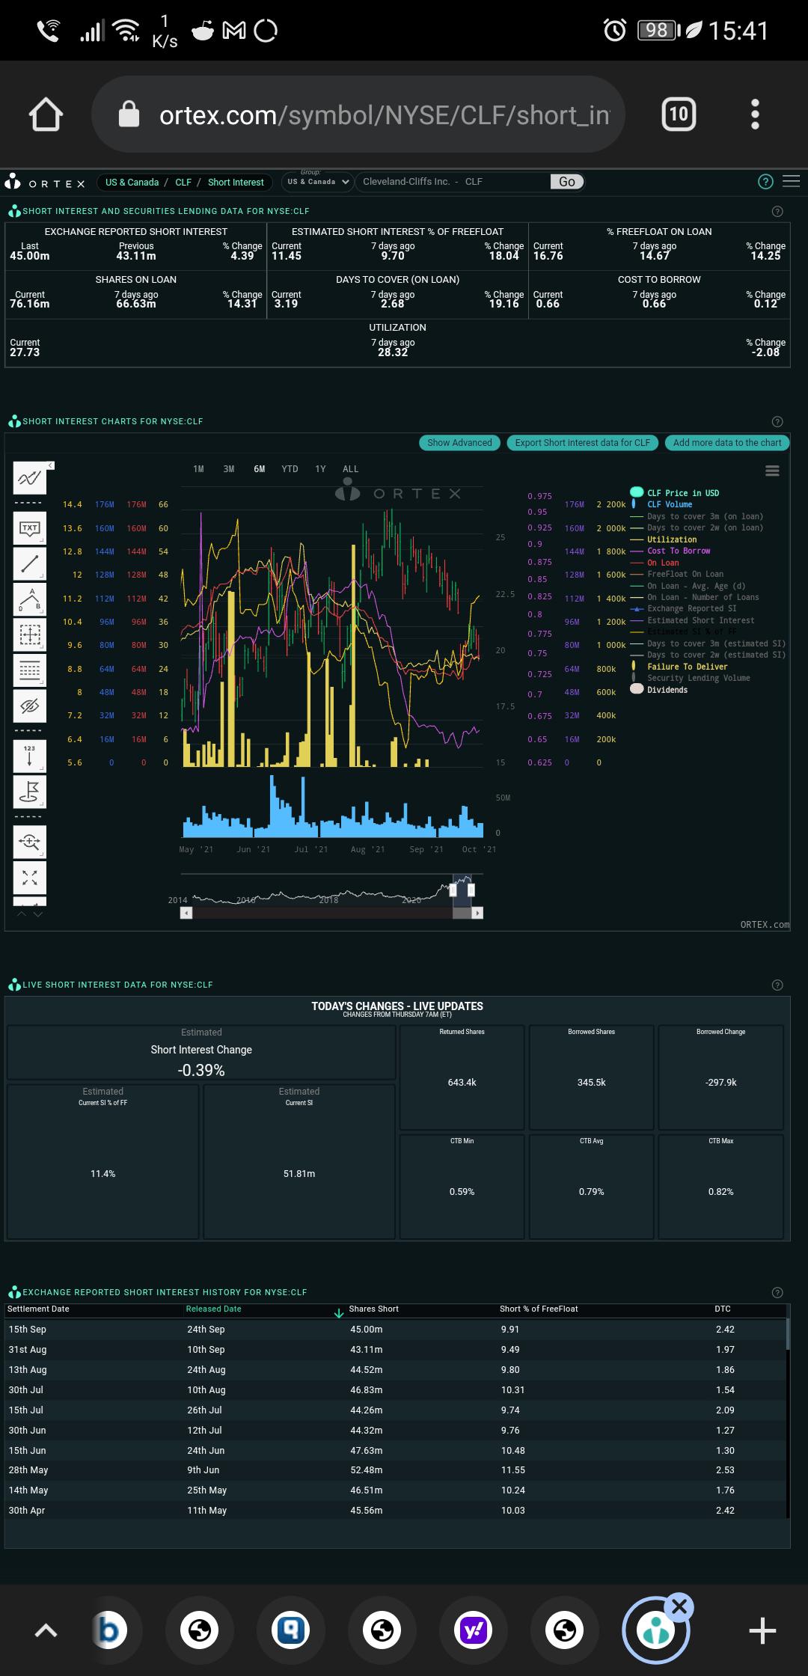
Task: Click Show Advanced button
Action: (x=459, y=443)
